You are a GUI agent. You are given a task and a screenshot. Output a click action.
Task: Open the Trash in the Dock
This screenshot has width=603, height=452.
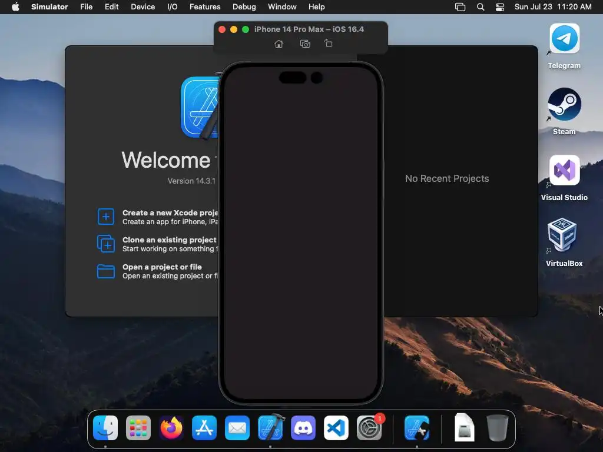(x=497, y=428)
